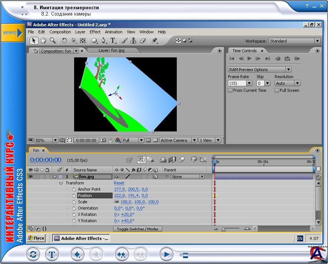Click the fon.jpg layer label color swatch
This screenshot has height=264, width=328.
tap(60, 177)
